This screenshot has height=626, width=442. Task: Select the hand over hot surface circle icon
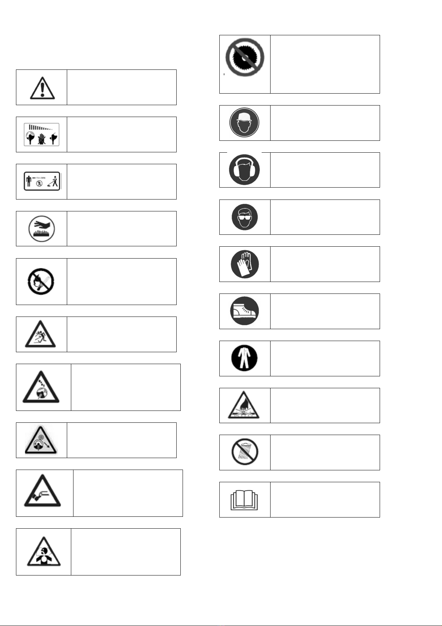coord(42,228)
